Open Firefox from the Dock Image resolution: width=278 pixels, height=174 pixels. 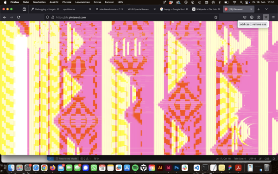click(x=52, y=168)
